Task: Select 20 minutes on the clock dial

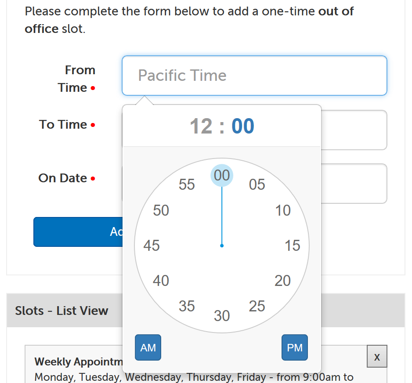Action: pos(283,280)
